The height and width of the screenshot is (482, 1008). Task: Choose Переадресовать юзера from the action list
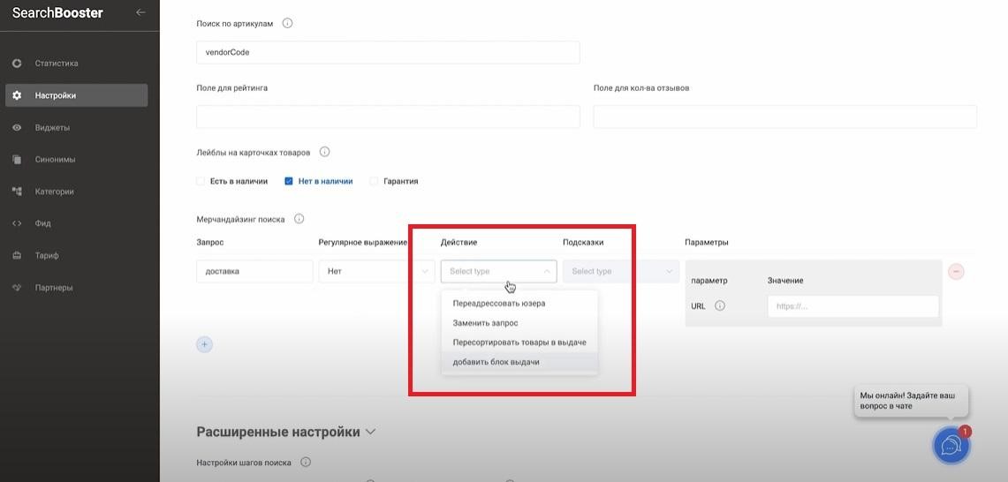pos(499,303)
